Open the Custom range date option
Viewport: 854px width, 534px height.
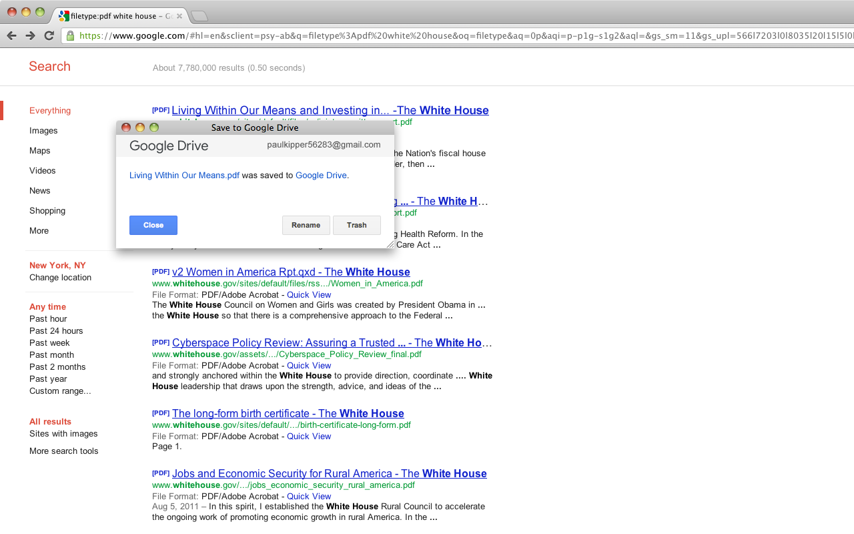click(60, 391)
